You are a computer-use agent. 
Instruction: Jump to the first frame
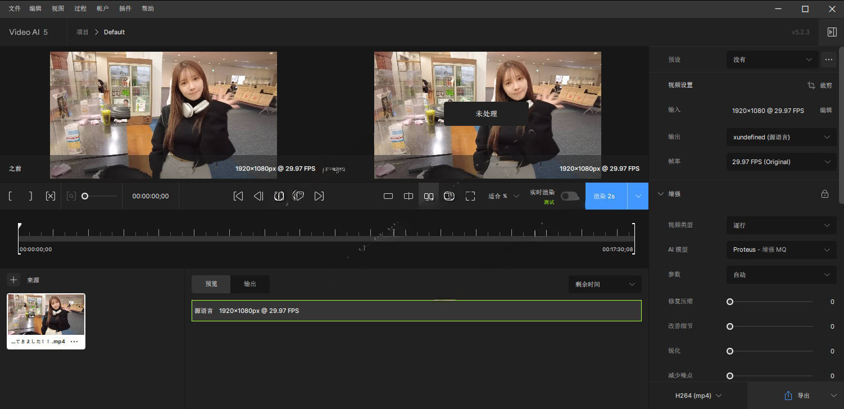[238, 196]
